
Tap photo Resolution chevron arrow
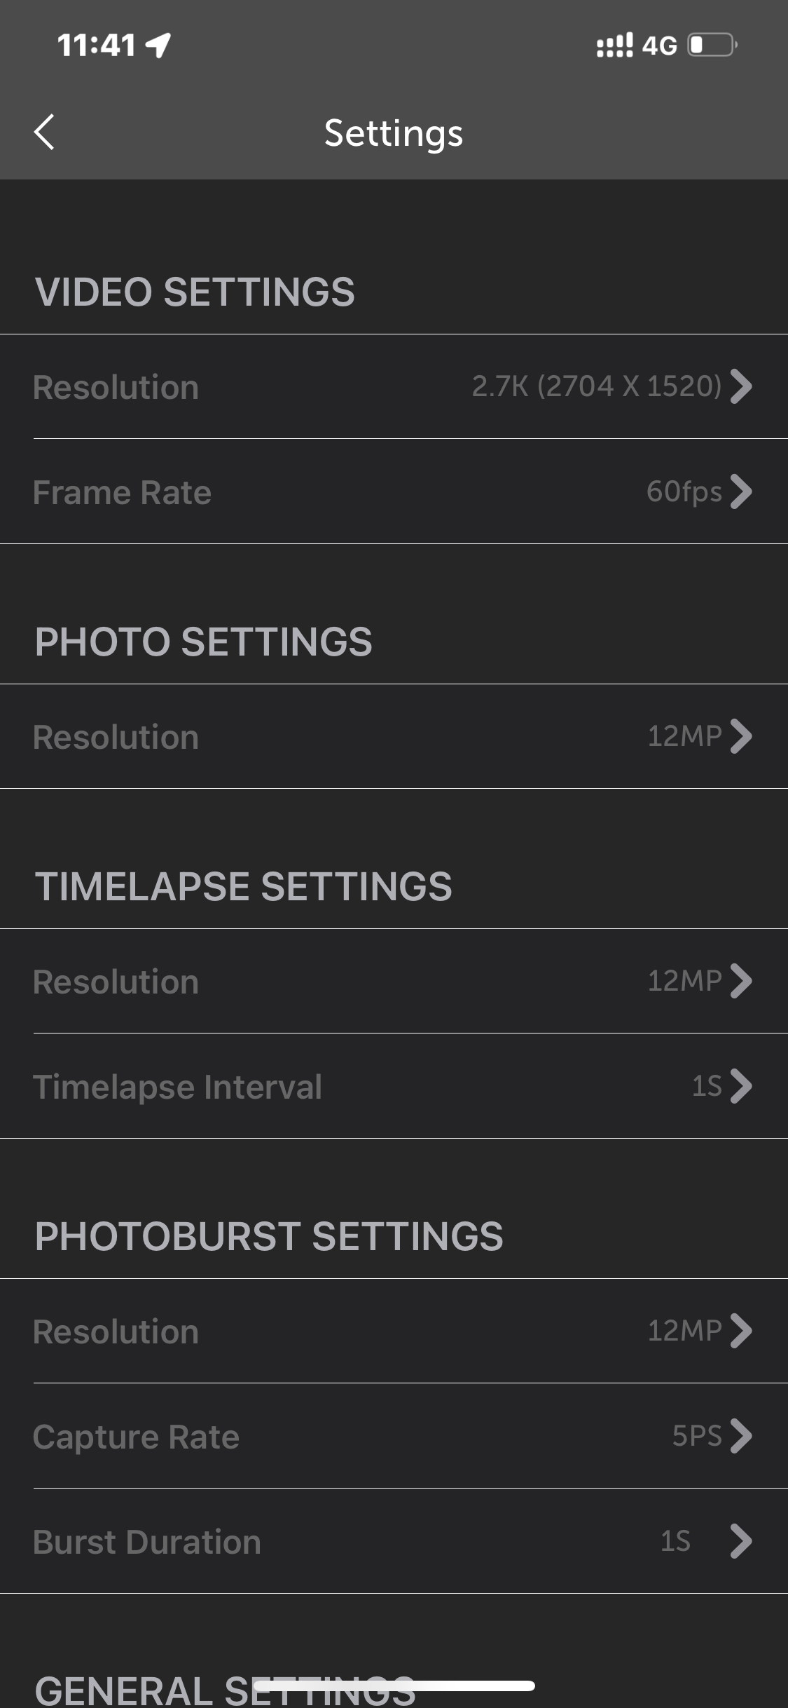(x=740, y=736)
